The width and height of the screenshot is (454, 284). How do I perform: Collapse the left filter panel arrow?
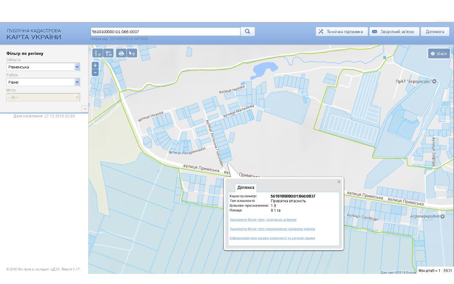[x=85, y=108]
